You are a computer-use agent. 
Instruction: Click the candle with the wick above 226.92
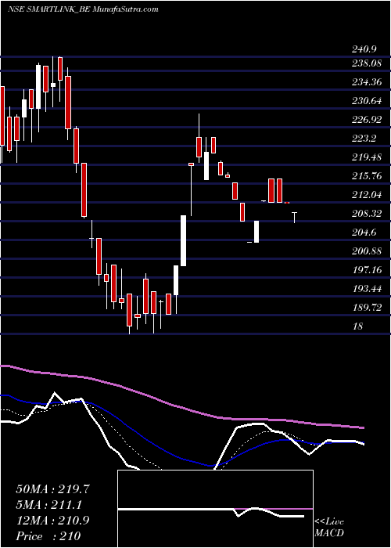199,138
